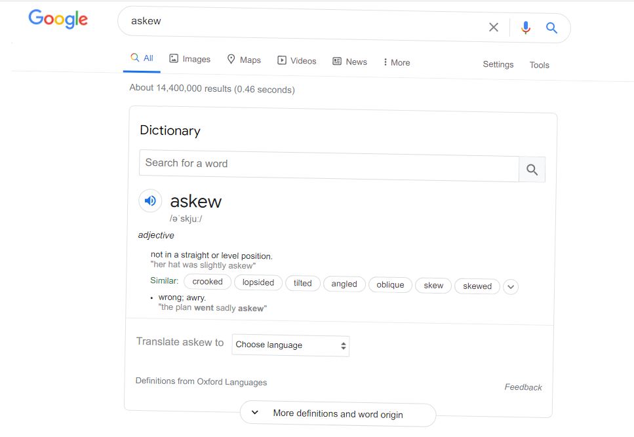This screenshot has height=437, width=634.
Task: Select the crooked synonym chip
Action: [x=207, y=282]
